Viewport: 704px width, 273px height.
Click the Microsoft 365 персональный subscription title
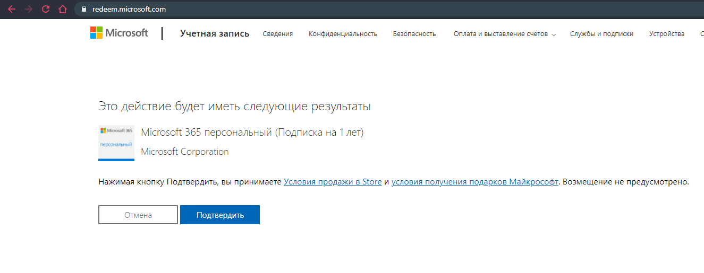click(252, 133)
